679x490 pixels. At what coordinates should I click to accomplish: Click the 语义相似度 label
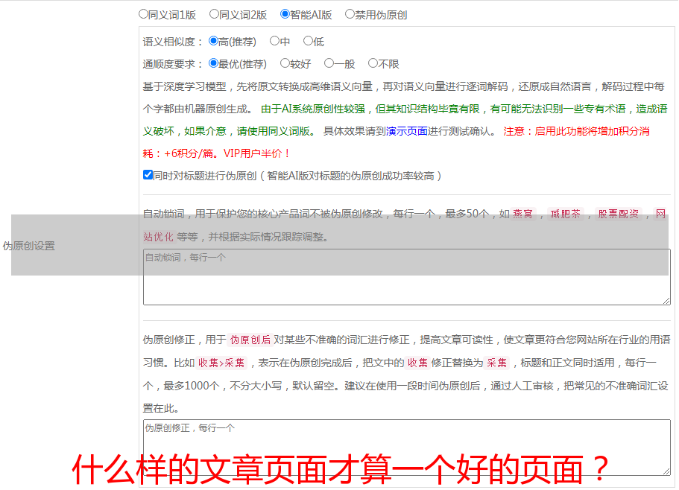173,42
